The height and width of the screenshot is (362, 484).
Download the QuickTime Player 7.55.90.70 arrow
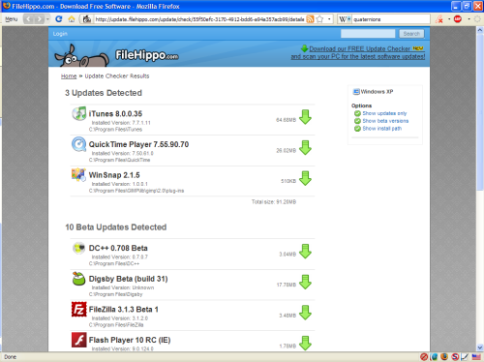(305, 147)
